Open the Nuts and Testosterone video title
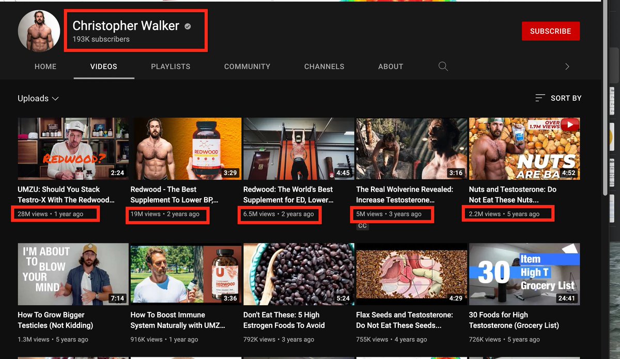The width and height of the screenshot is (620, 359). (x=513, y=195)
